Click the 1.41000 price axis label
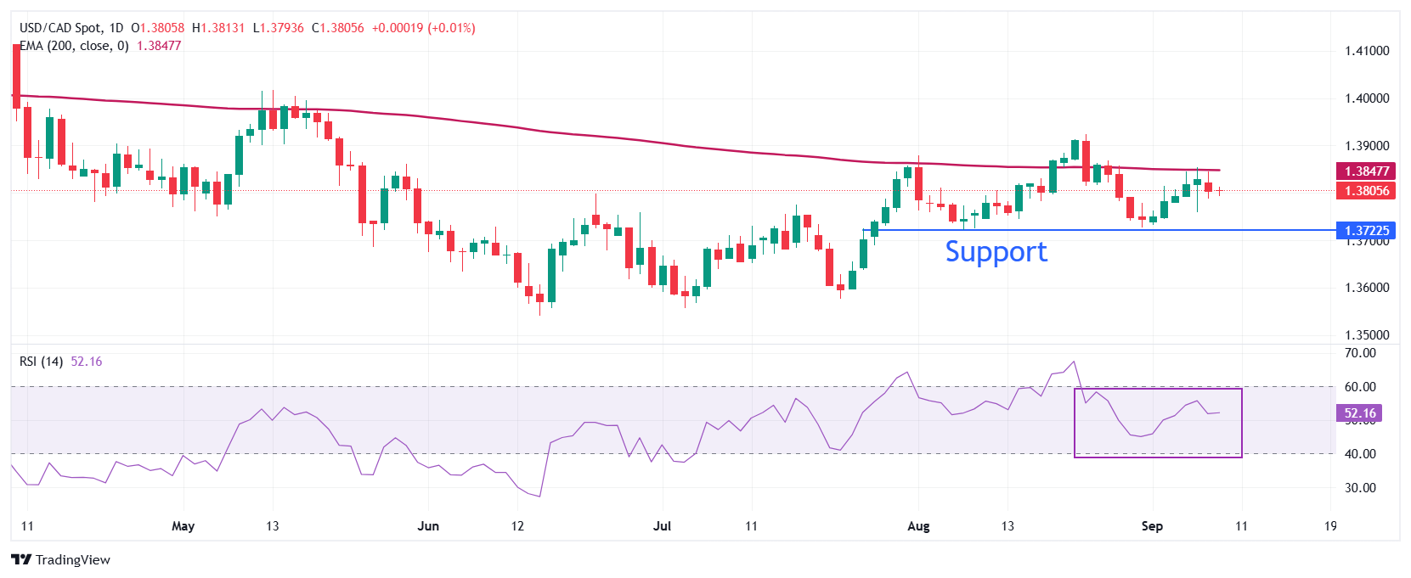Image resolution: width=1411 pixels, height=578 pixels. (x=1367, y=51)
